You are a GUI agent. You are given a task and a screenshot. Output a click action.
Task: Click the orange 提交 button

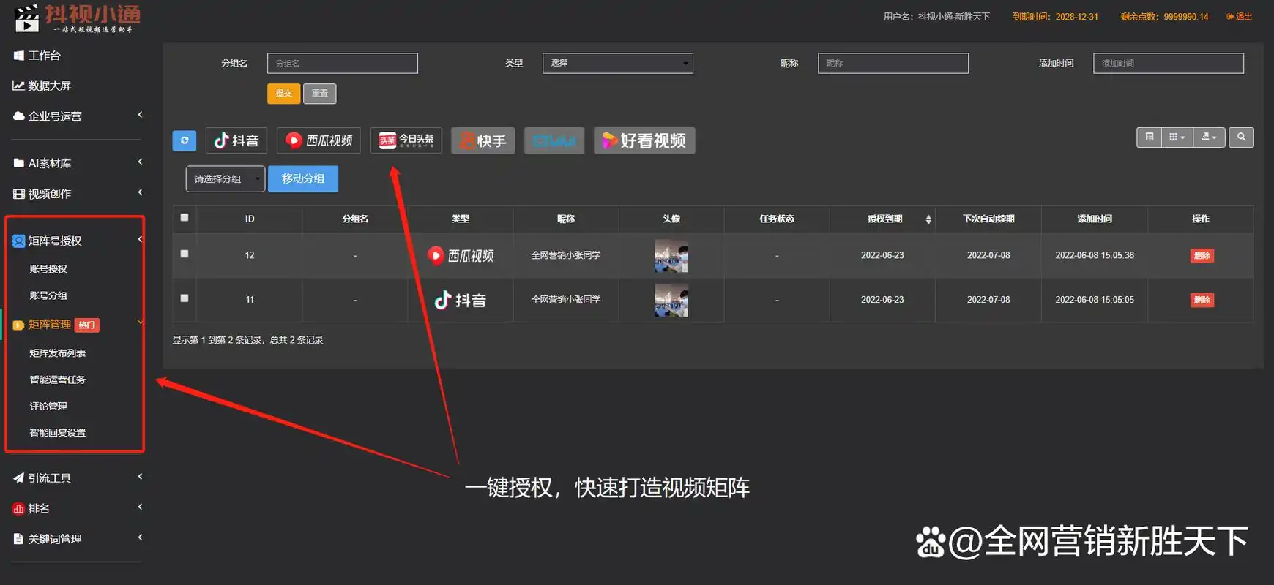pyautogui.click(x=284, y=94)
